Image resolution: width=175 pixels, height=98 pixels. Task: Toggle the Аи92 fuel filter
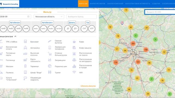(11, 29)
